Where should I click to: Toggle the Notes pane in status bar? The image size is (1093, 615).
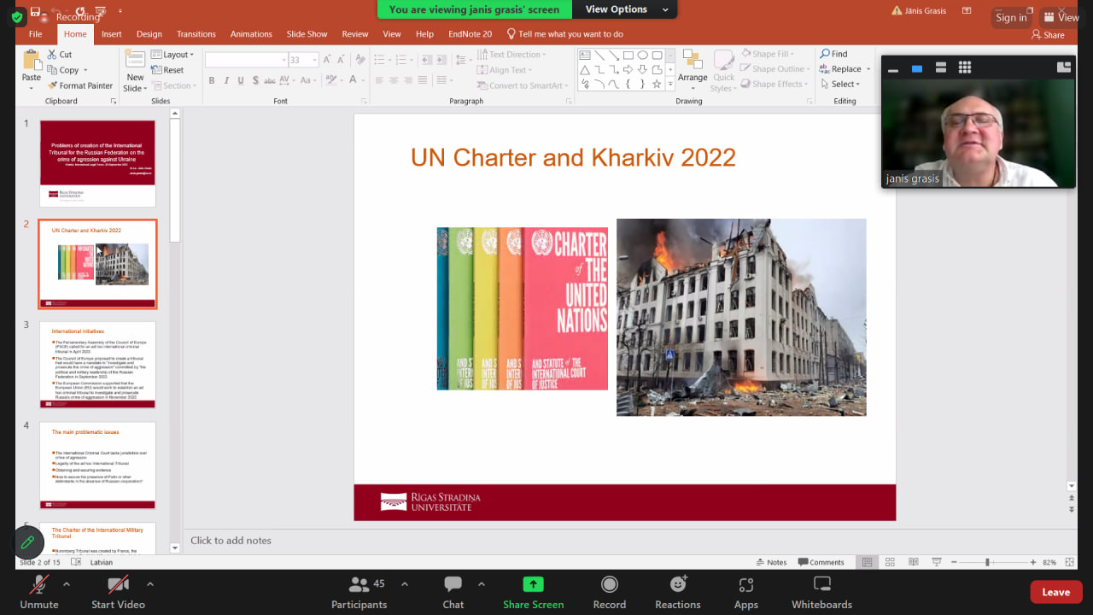[x=771, y=562]
